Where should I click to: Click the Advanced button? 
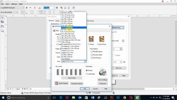103,84
